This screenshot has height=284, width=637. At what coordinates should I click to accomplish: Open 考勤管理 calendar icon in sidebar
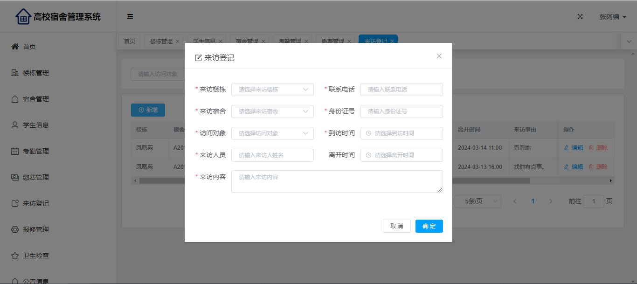pyautogui.click(x=15, y=151)
